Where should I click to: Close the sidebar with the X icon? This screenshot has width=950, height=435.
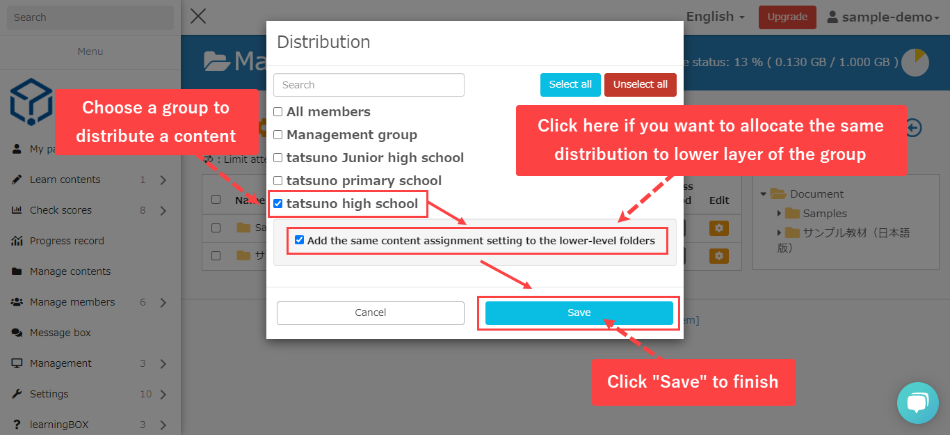tap(198, 17)
